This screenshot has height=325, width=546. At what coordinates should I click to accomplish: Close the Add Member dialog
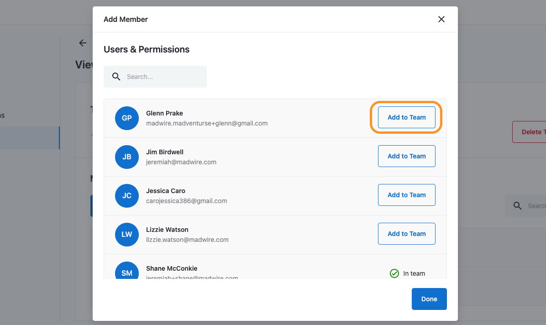click(441, 19)
